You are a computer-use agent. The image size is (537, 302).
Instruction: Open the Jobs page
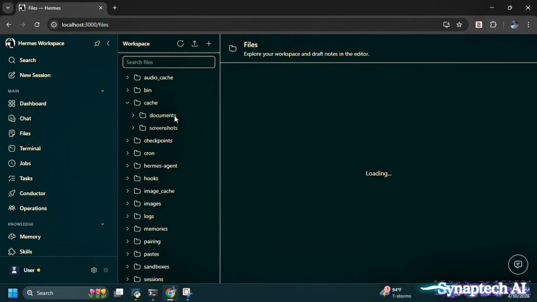25,163
